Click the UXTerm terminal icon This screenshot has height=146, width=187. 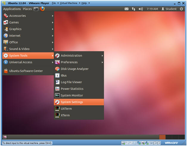click(57, 109)
